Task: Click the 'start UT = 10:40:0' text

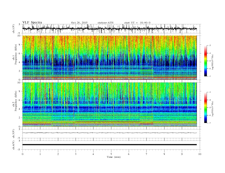Action: pos(137,23)
